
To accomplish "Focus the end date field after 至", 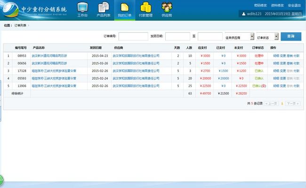I will point(210,36).
